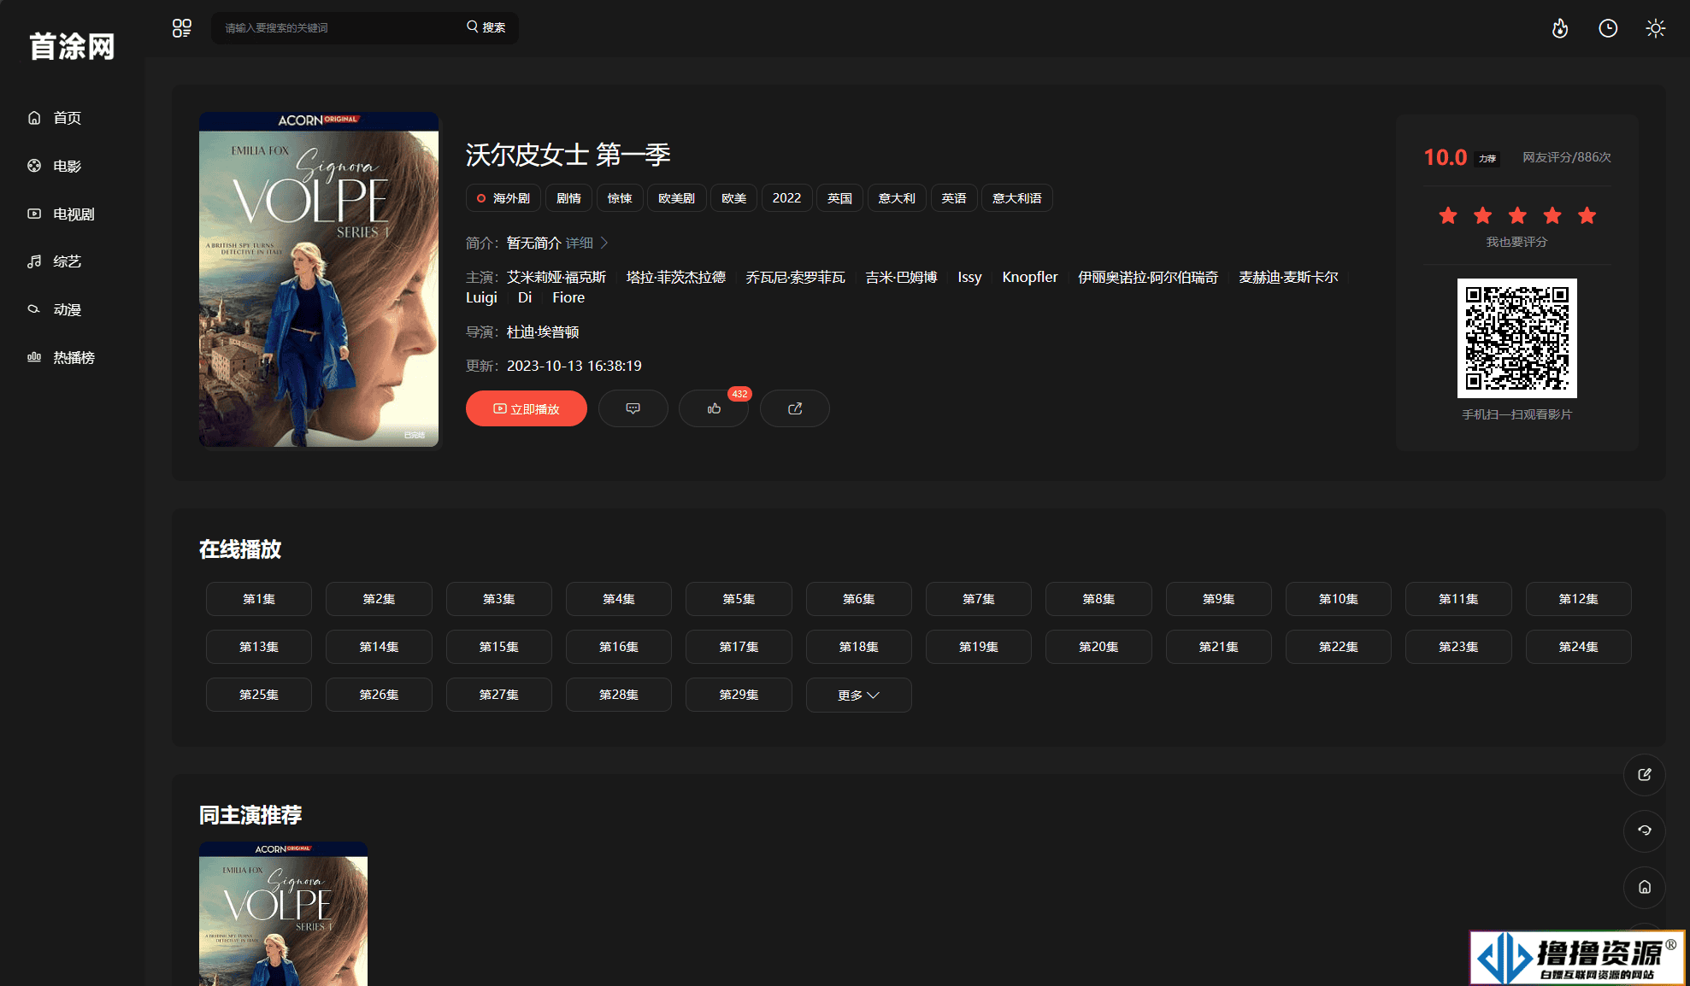This screenshot has height=986, width=1690.
Task: Select the 惊悚 genre tag
Action: pyautogui.click(x=620, y=198)
